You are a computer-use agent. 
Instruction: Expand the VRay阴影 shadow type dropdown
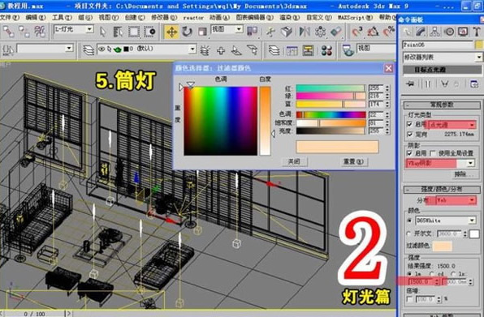click(440, 163)
